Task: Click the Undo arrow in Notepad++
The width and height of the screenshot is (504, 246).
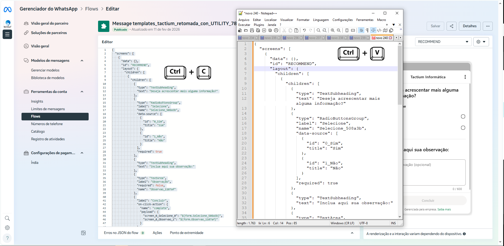Action: 304,30
